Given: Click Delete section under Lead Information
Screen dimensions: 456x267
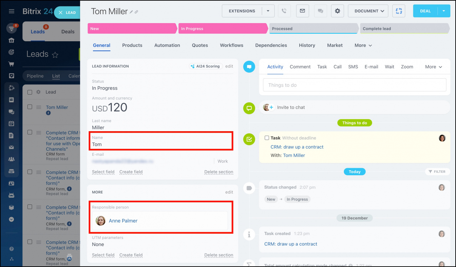Looking at the screenshot, I should [x=219, y=172].
